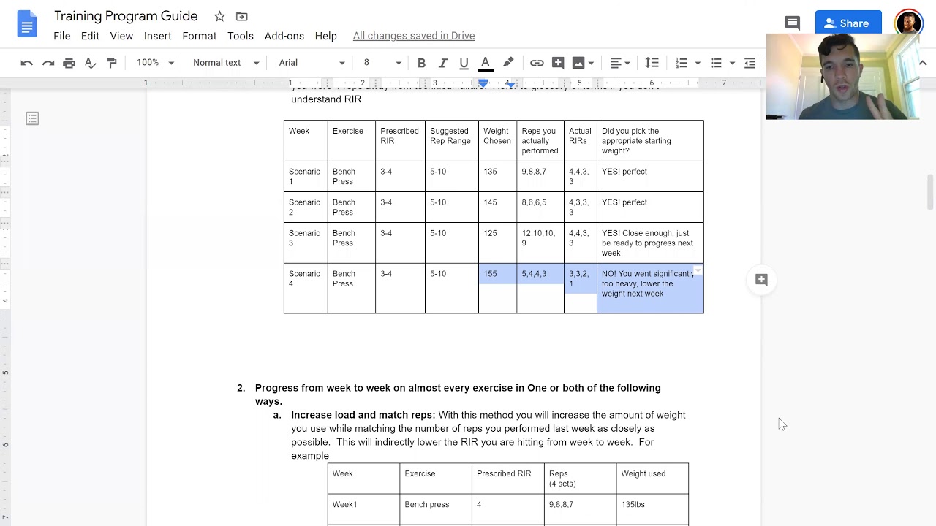This screenshot has width=936, height=526.
Task: Click the Training Program Guide title field
Action: pyautogui.click(x=126, y=16)
